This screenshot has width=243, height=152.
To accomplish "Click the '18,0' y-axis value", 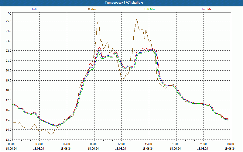I will (9, 90).
